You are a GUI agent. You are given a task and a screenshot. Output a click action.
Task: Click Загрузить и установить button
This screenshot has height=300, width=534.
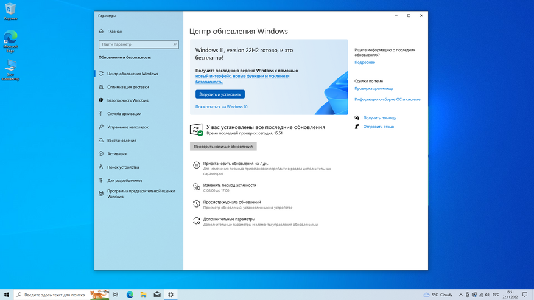tap(220, 94)
